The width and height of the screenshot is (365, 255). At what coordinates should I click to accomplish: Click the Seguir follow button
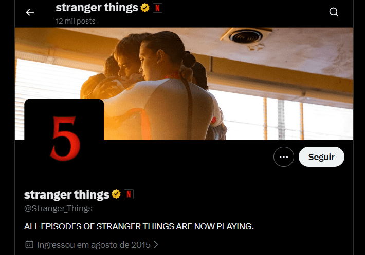point(321,157)
